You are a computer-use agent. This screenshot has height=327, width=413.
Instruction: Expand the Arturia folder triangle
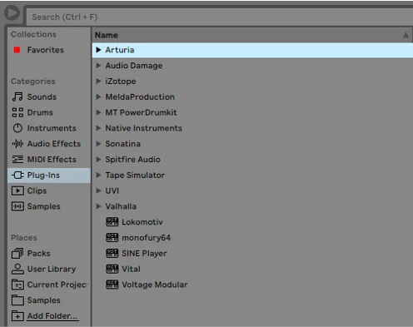(x=98, y=50)
